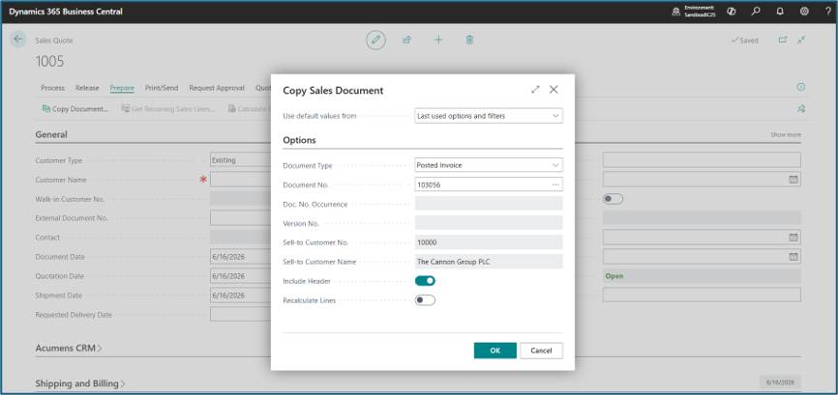
Task: Click Get Recurring Sales Lines action
Action: point(167,109)
